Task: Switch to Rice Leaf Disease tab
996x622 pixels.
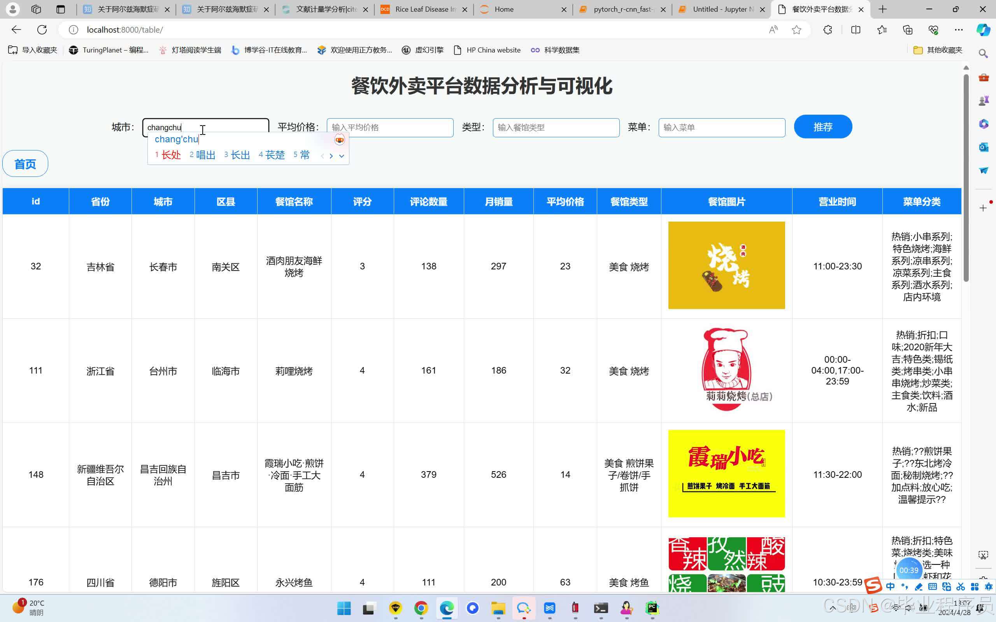Action: 424,9
